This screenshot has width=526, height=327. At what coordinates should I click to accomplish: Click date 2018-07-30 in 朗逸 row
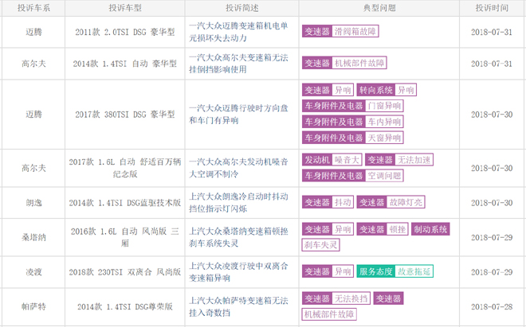(492, 203)
